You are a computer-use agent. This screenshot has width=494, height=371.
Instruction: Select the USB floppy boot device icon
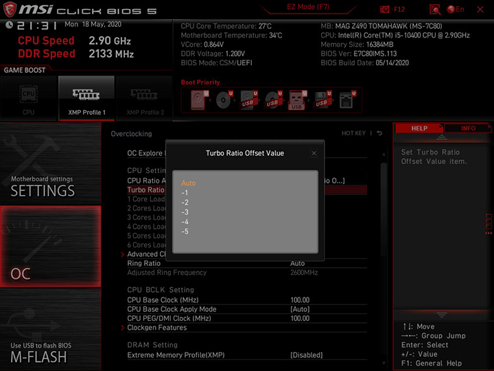click(x=322, y=100)
